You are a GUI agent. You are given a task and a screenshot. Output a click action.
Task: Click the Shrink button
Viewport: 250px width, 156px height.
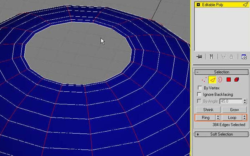pos(208,110)
